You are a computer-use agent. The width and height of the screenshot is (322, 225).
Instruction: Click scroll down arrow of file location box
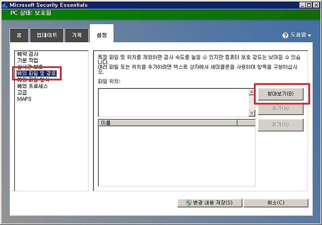click(251, 113)
